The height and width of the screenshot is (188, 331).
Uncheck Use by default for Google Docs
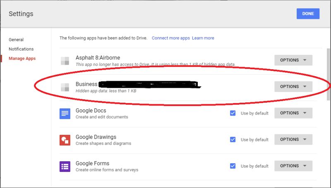point(233,113)
